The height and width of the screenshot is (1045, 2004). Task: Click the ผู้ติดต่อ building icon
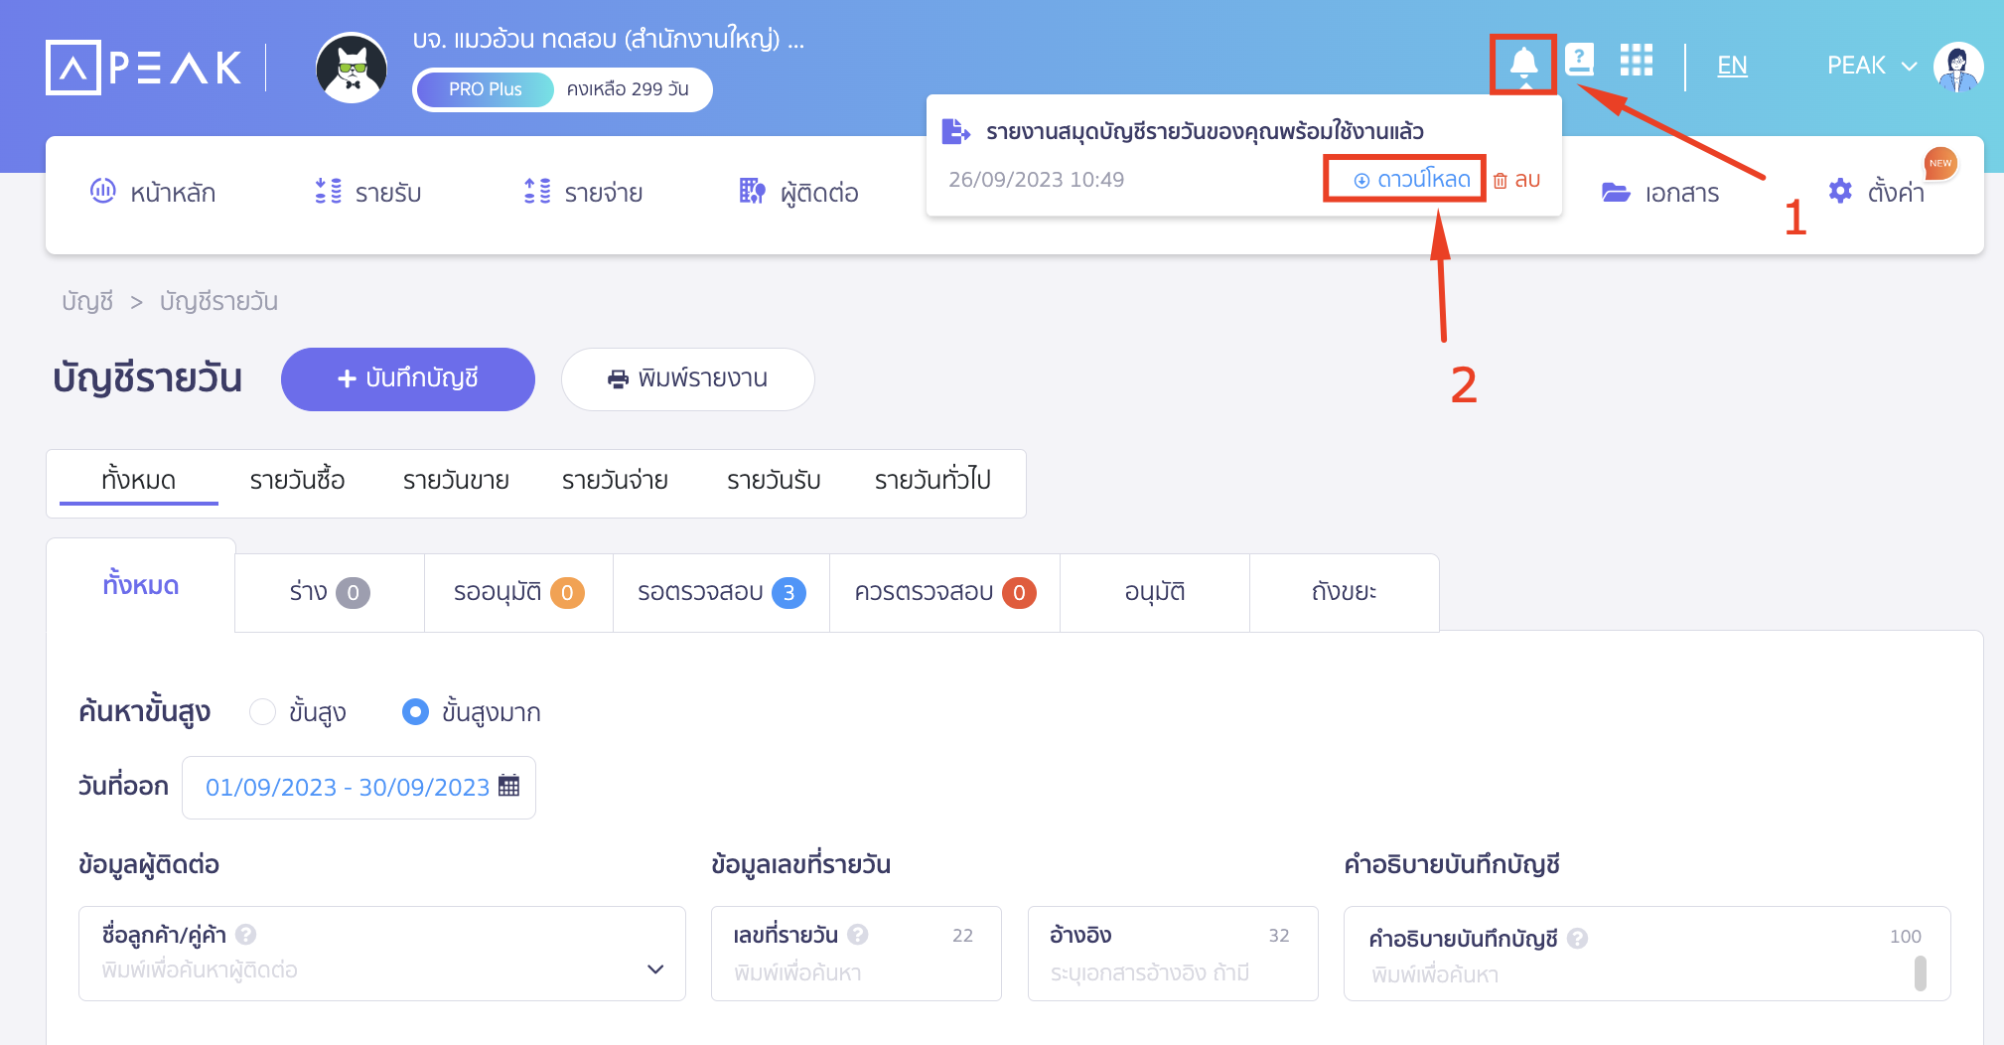(753, 191)
